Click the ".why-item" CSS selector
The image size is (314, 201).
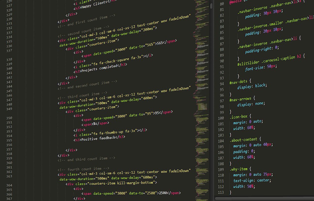point(238,169)
